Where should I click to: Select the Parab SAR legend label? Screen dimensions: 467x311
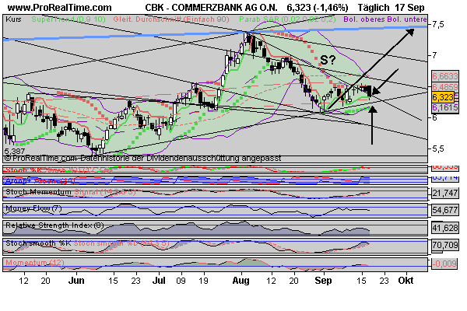coord(287,19)
